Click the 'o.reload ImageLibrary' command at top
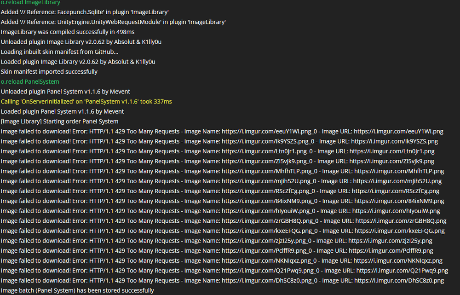460x295 pixels. click(x=30, y=3)
